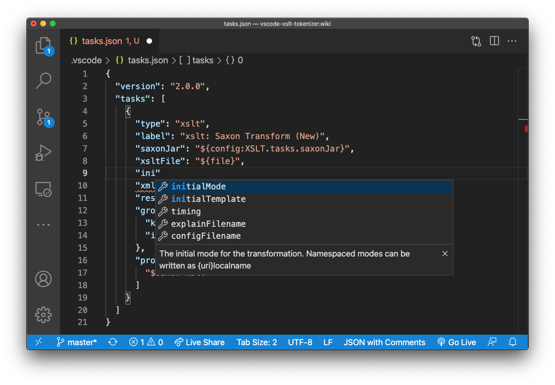
Task: Change language mode via JSON with Comments
Action: (384, 342)
